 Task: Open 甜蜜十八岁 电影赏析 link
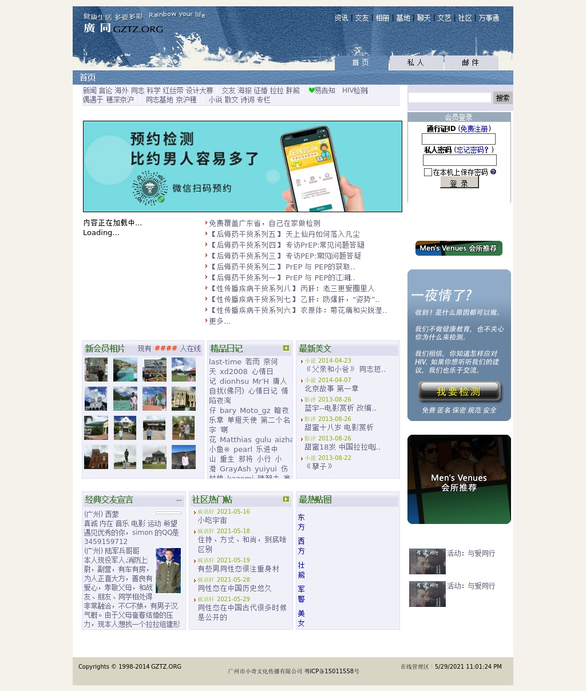coord(339,427)
